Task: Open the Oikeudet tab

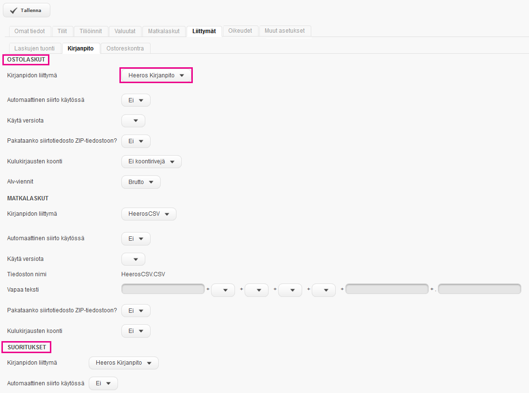Action: [x=240, y=31]
